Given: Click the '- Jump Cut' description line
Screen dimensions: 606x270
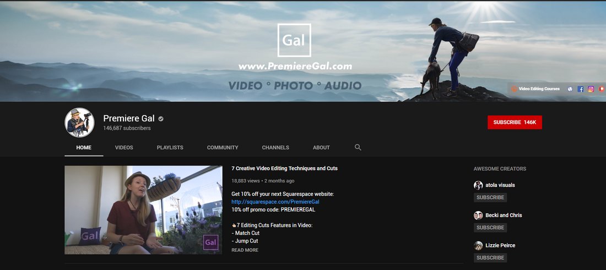Looking at the screenshot, I should (x=245, y=241).
